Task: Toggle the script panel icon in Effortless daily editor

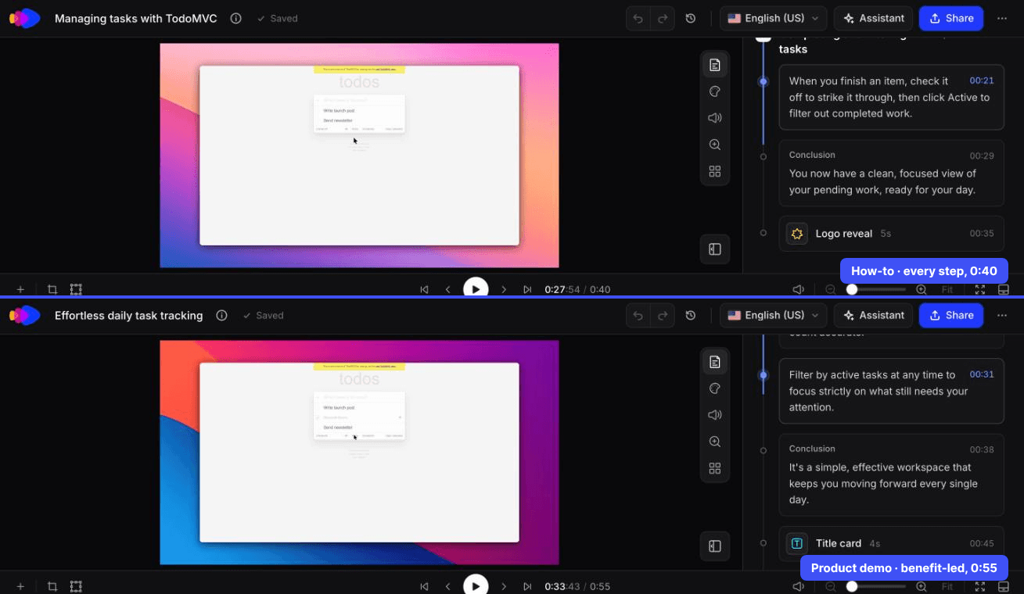Action: point(714,362)
